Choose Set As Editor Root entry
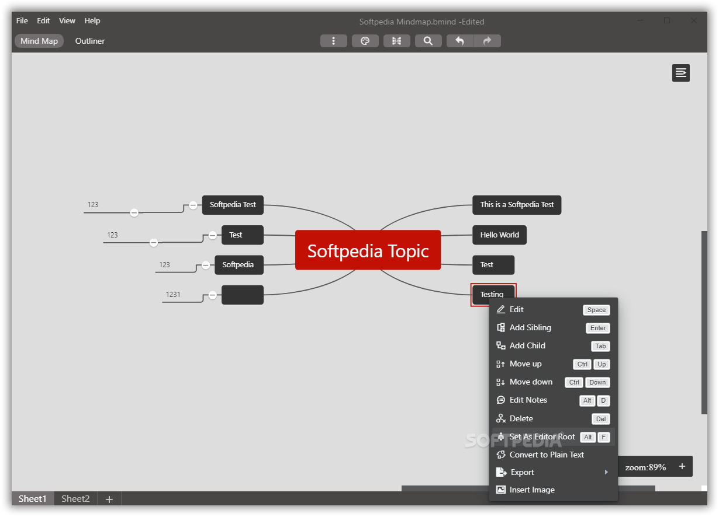 542,436
